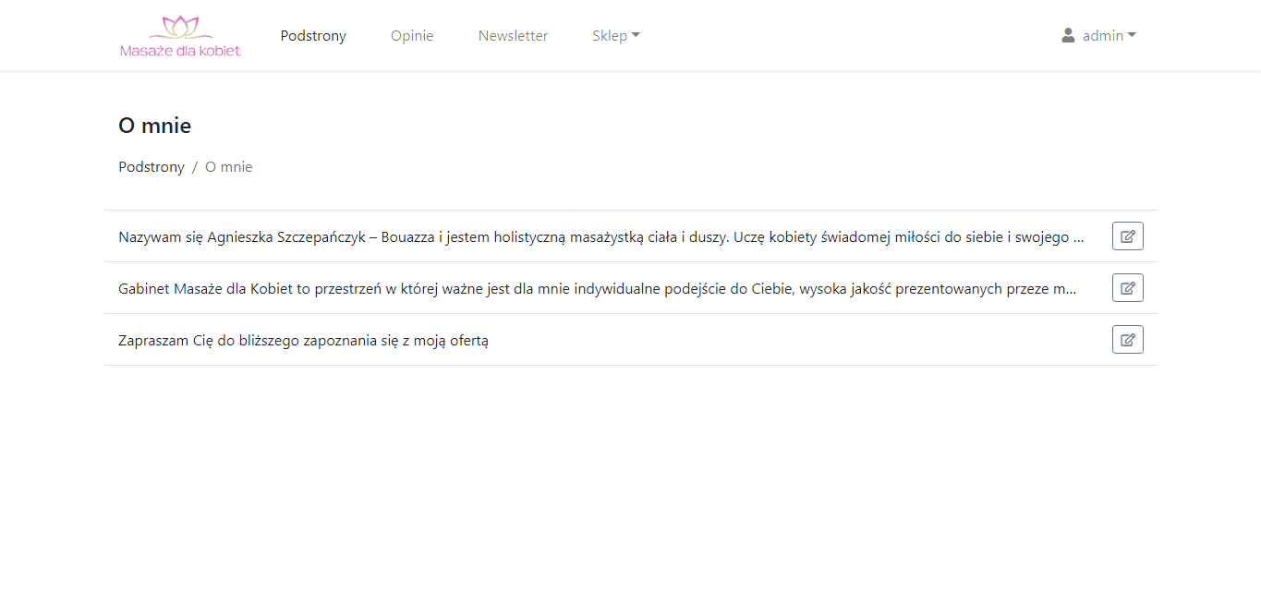Image resolution: width=1261 pixels, height=616 pixels.
Task: Click the edit icon next to the Agnieszka introduction text
Action: click(1127, 236)
